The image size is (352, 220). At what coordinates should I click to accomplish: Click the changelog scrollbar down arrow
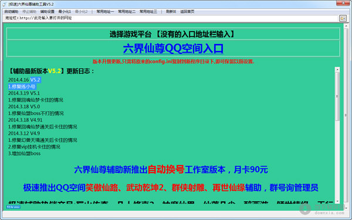[x=337, y=201]
